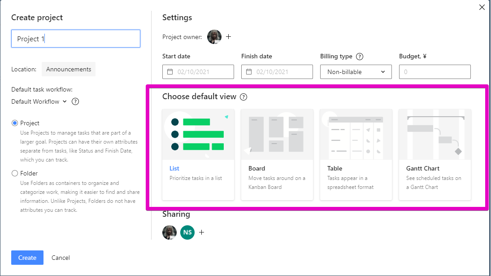Click the Budget amount input field

[435, 72]
